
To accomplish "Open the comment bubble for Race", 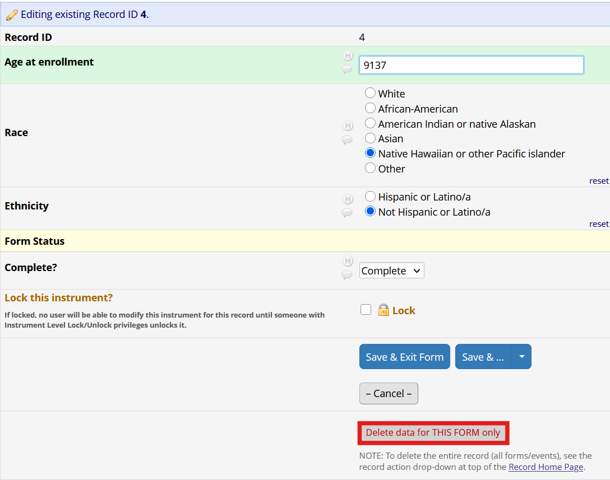I will (348, 141).
